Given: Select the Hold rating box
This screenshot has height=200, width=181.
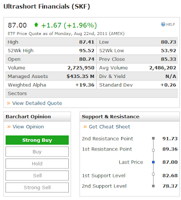Looking at the screenshot, I should point(37,163).
